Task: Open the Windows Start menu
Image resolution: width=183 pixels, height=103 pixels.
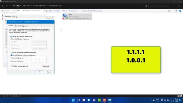Action: 73,100
